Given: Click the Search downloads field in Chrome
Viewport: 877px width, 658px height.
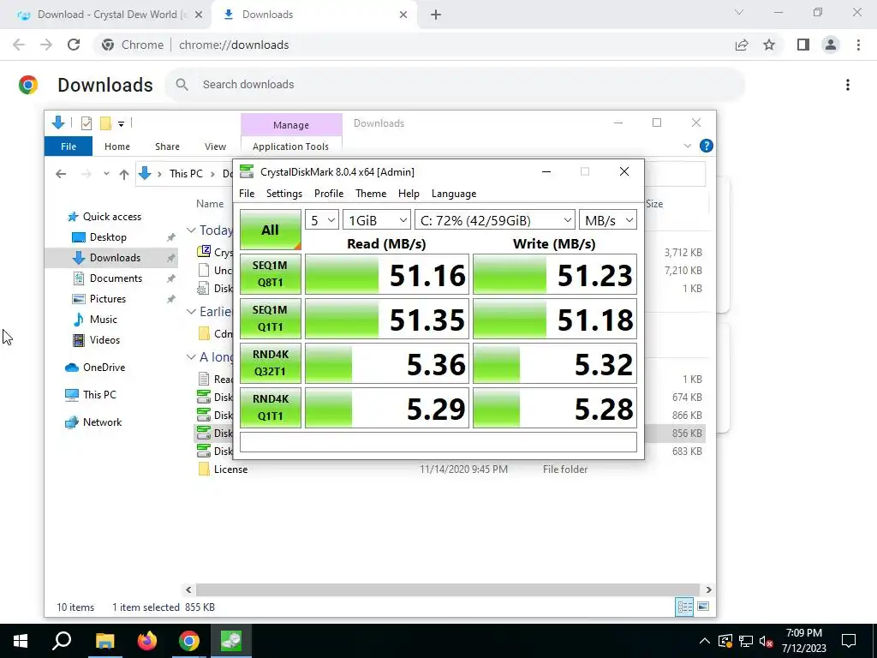Looking at the screenshot, I should [x=454, y=85].
